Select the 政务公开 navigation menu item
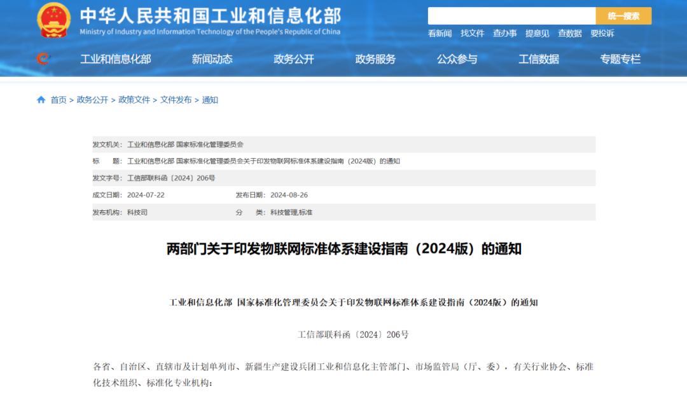687x397 pixels. pyautogui.click(x=294, y=59)
